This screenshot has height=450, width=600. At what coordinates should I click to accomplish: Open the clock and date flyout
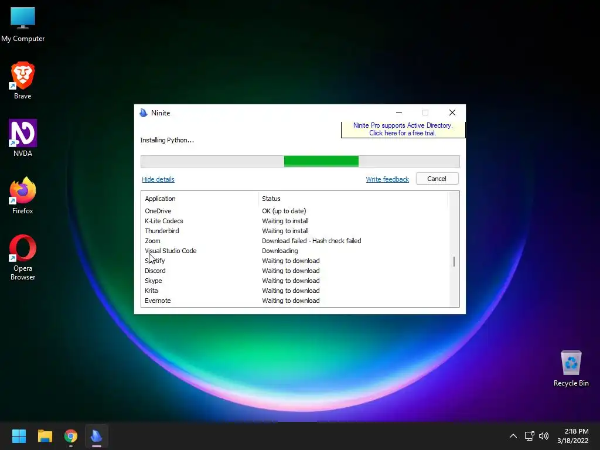pos(572,436)
